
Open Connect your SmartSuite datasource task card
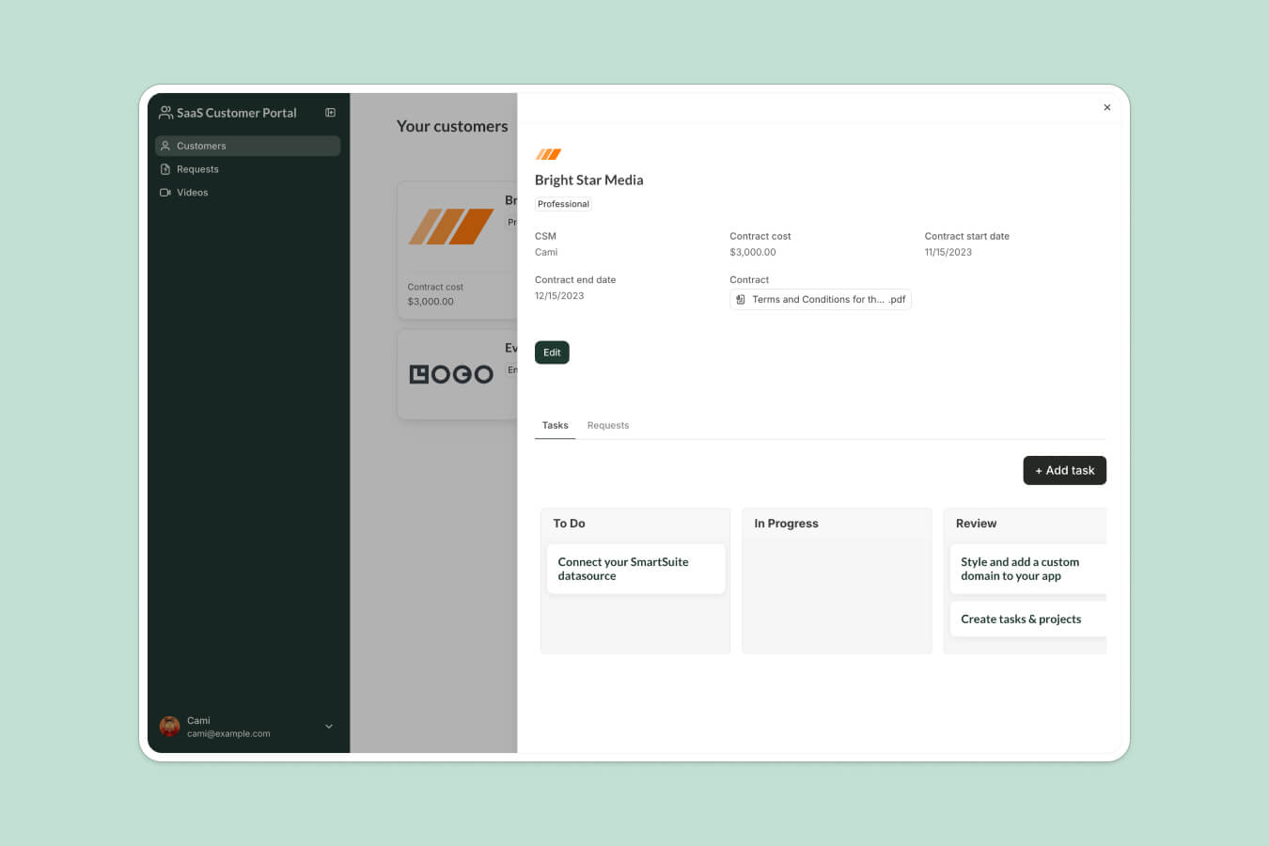click(x=635, y=569)
